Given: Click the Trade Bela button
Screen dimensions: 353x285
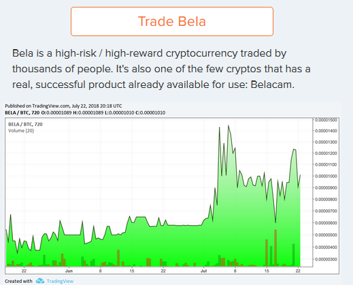Looking at the screenshot, I should point(172,21).
